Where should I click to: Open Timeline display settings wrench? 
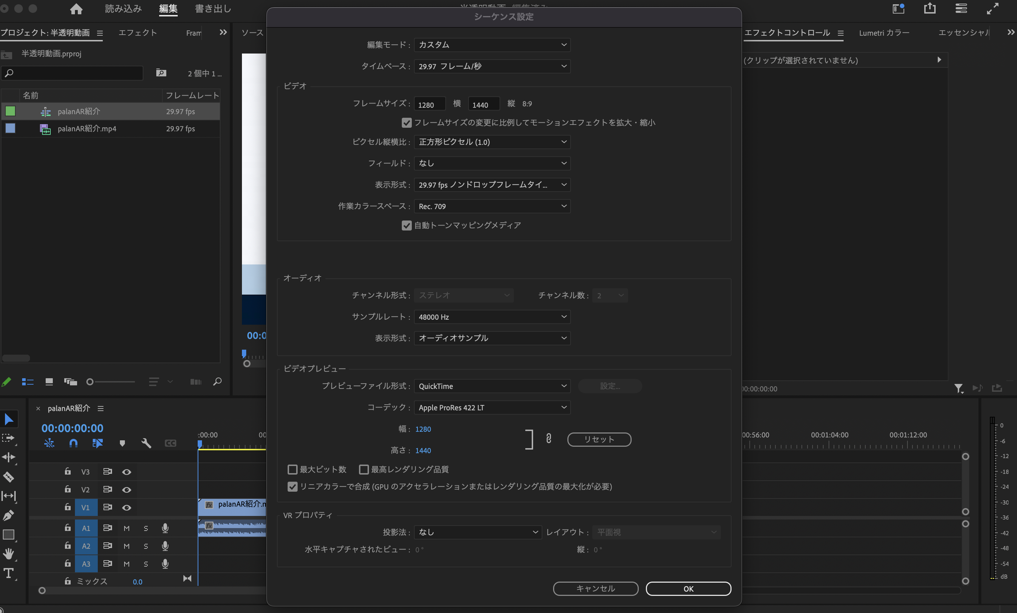point(146,444)
